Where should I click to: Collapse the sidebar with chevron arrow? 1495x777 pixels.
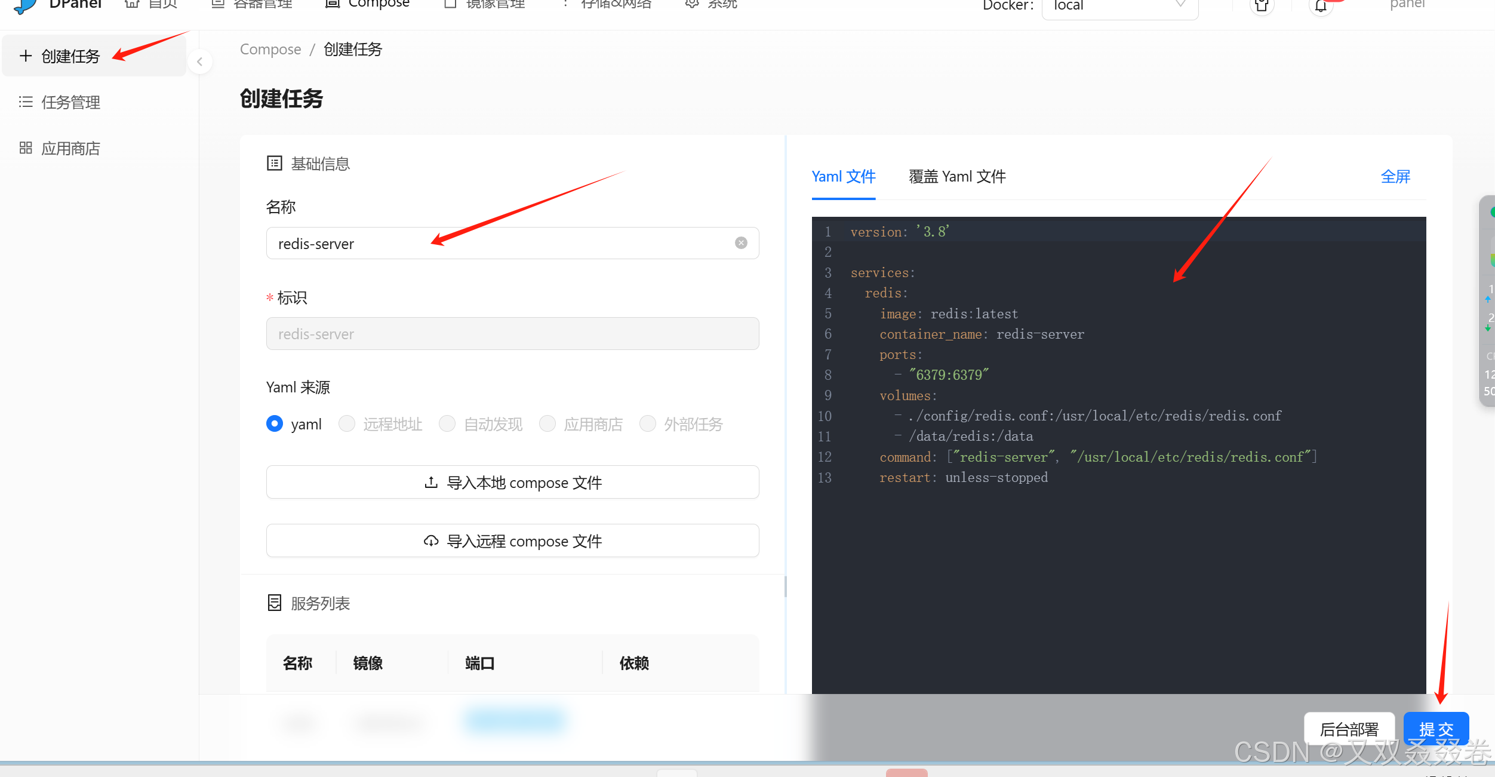(x=200, y=62)
